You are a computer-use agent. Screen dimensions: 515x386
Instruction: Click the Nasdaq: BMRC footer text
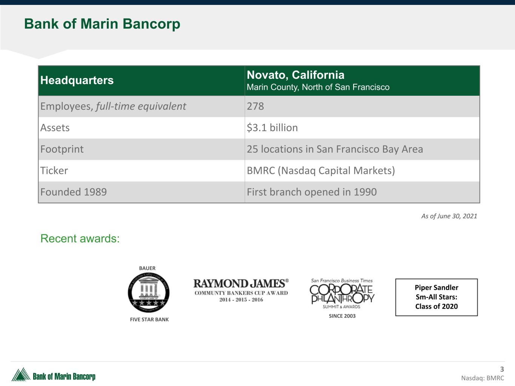pos(482,378)
